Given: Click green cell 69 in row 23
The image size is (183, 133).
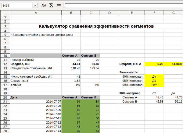Looking at the screenshot, I should tap(71, 110).
